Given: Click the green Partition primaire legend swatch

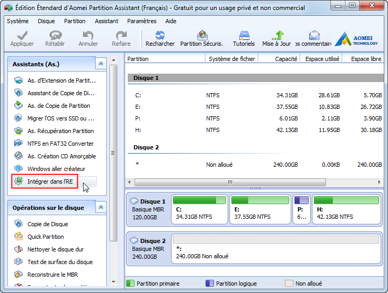Looking at the screenshot, I should click(130, 284).
